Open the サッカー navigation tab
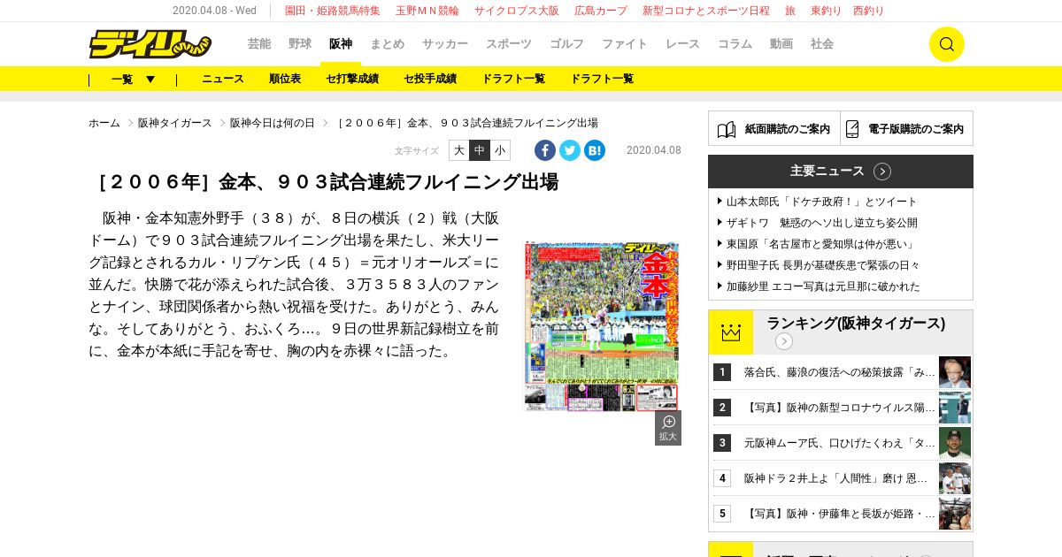Screen dimensions: 1062x557 (x=445, y=44)
